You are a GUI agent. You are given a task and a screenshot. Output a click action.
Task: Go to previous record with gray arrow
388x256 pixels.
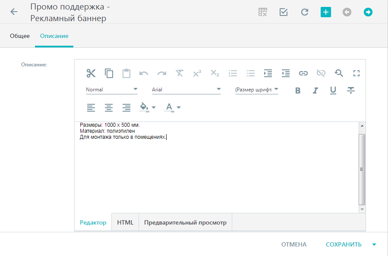[347, 12]
